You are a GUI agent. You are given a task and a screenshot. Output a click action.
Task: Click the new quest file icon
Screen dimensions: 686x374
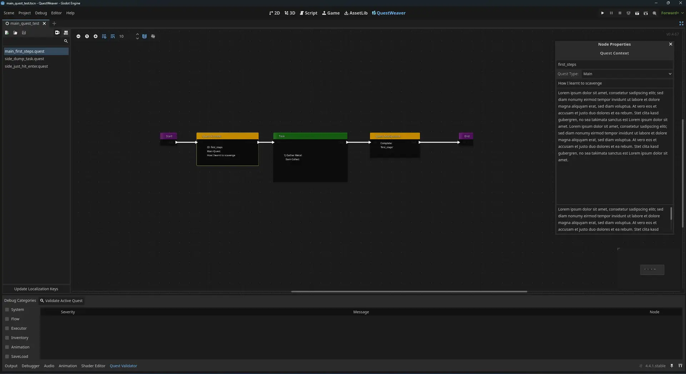pyautogui.click(x=6, y=33)
